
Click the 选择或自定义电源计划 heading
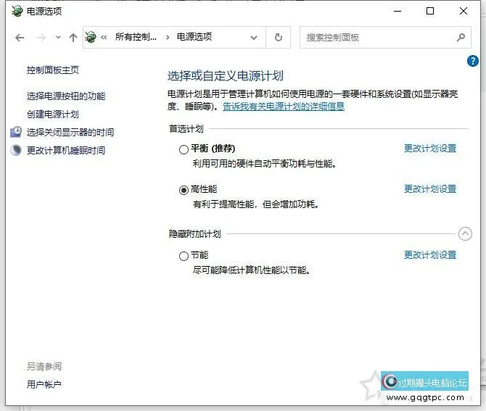pyautogui.click(x=226, y=76)
